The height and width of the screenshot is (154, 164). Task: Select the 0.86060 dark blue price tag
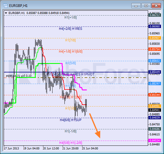point(155,26)
